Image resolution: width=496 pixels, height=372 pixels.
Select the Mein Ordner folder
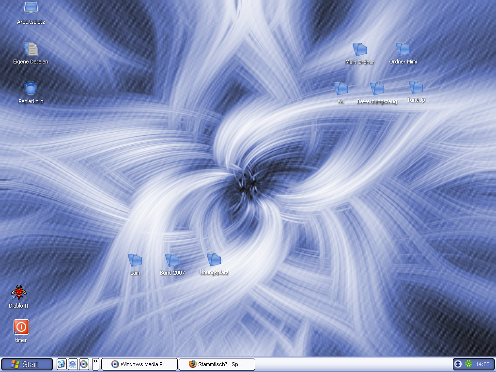[x=359, y=49]
